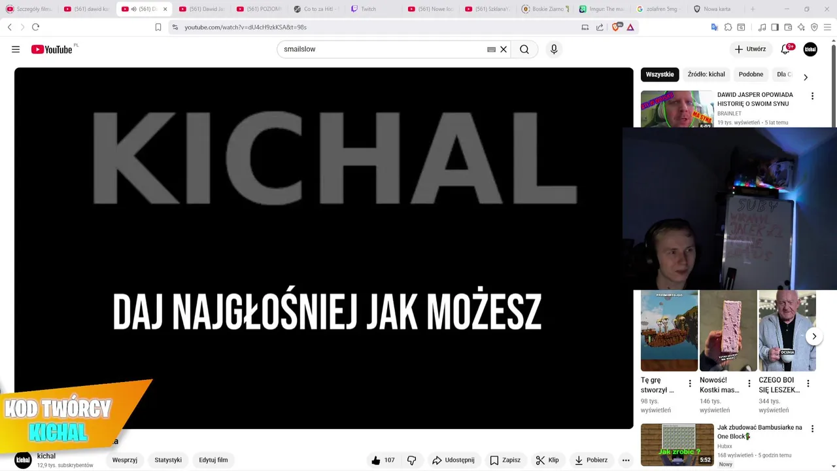This screenshot has width=837, height=471.
Task: Open 'Jak zbudować Bambusiarke' video title
Action: pos(759,432)
